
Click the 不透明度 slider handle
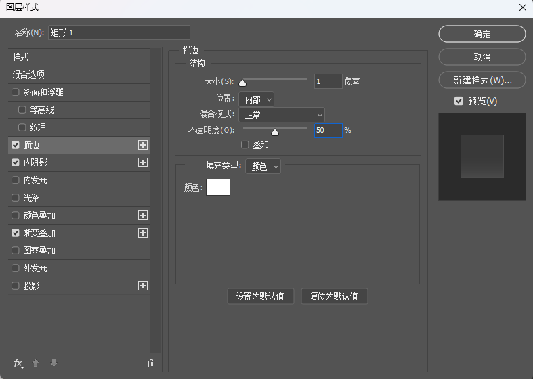pyautogui.click(x=275, y=132)
